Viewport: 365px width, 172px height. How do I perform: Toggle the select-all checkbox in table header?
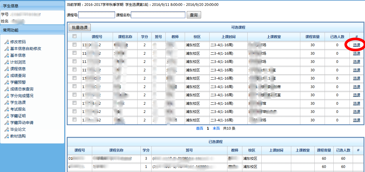(x=74, y=36)
